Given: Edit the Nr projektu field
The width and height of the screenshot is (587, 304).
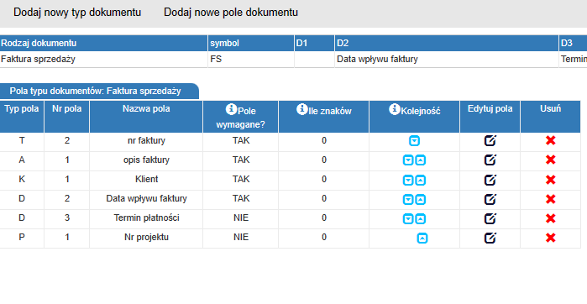Looking at the screenshot, I should pos(490,238).
